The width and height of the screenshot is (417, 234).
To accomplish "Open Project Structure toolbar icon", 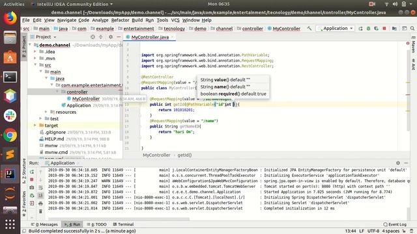I will (x=394, y=29).
